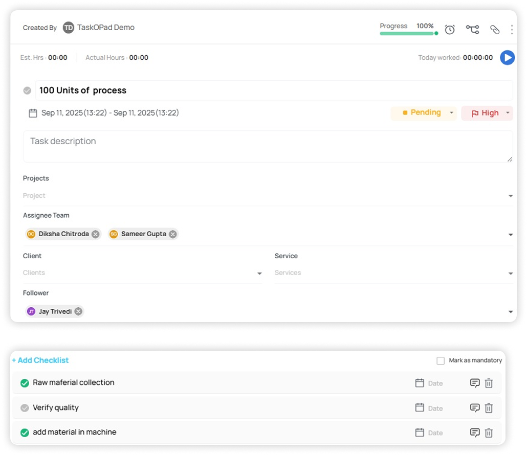Open the Pending status dropdown
527x455 pixels.
tap(451, 113)
